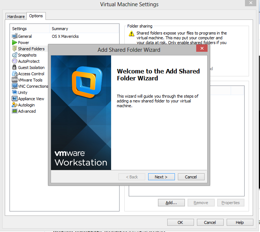Select the Shared Folders row label
This screenshot has height=232, width=260.
coord(31,49)
